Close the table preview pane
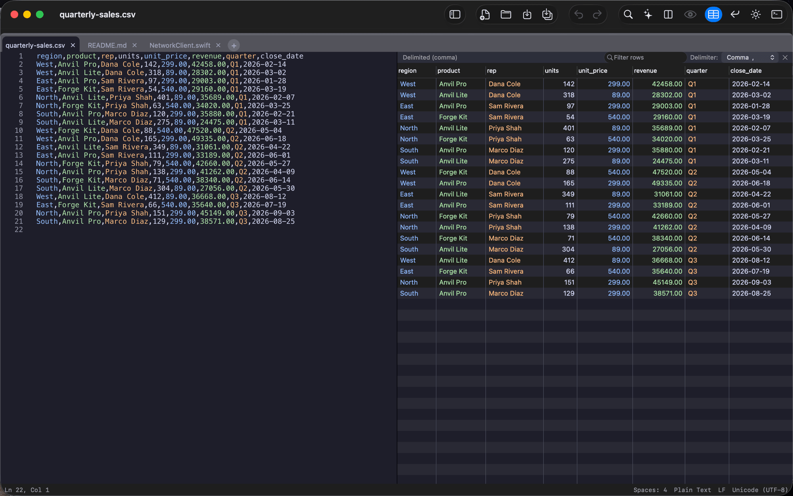Screen dimensions: 793x496 785,58
